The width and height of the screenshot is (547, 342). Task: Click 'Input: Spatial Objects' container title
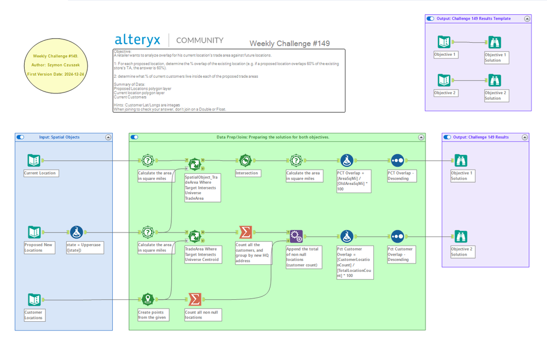(x=59, y=137)
